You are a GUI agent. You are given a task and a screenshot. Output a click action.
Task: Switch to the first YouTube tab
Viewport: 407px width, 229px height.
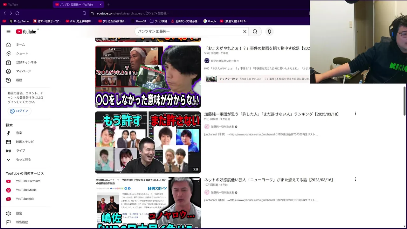click(26, 4)
